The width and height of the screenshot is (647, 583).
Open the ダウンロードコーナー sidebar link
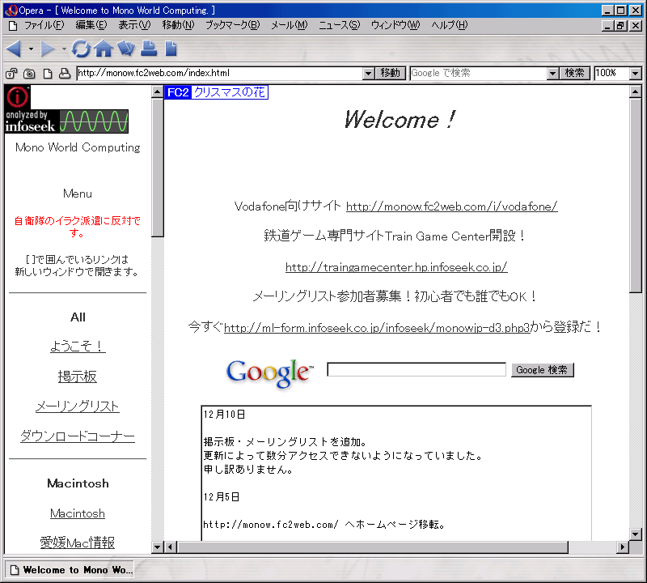click(78, 436)
